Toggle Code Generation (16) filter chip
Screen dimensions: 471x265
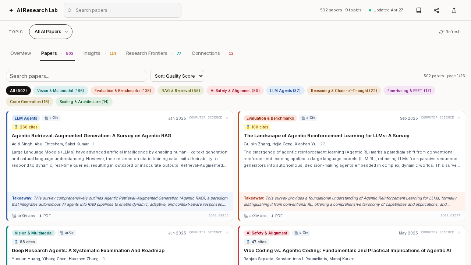[x=29, y=102]
